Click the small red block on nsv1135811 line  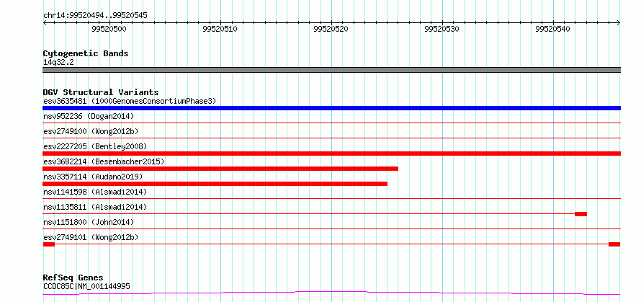click(x=581, y=214)
